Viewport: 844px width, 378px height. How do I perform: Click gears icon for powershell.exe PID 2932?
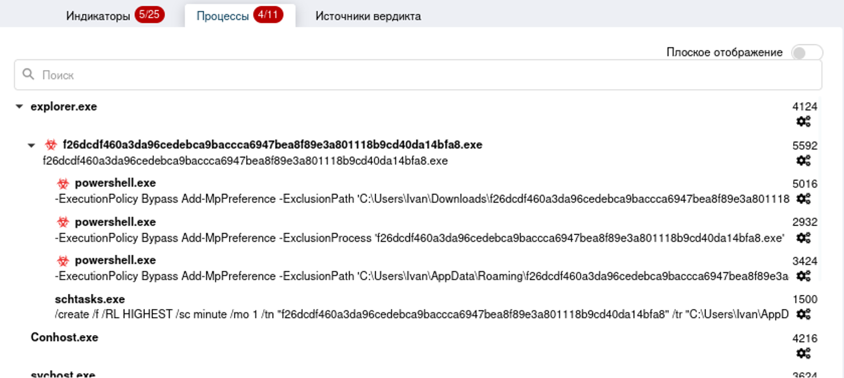[803, 238]
